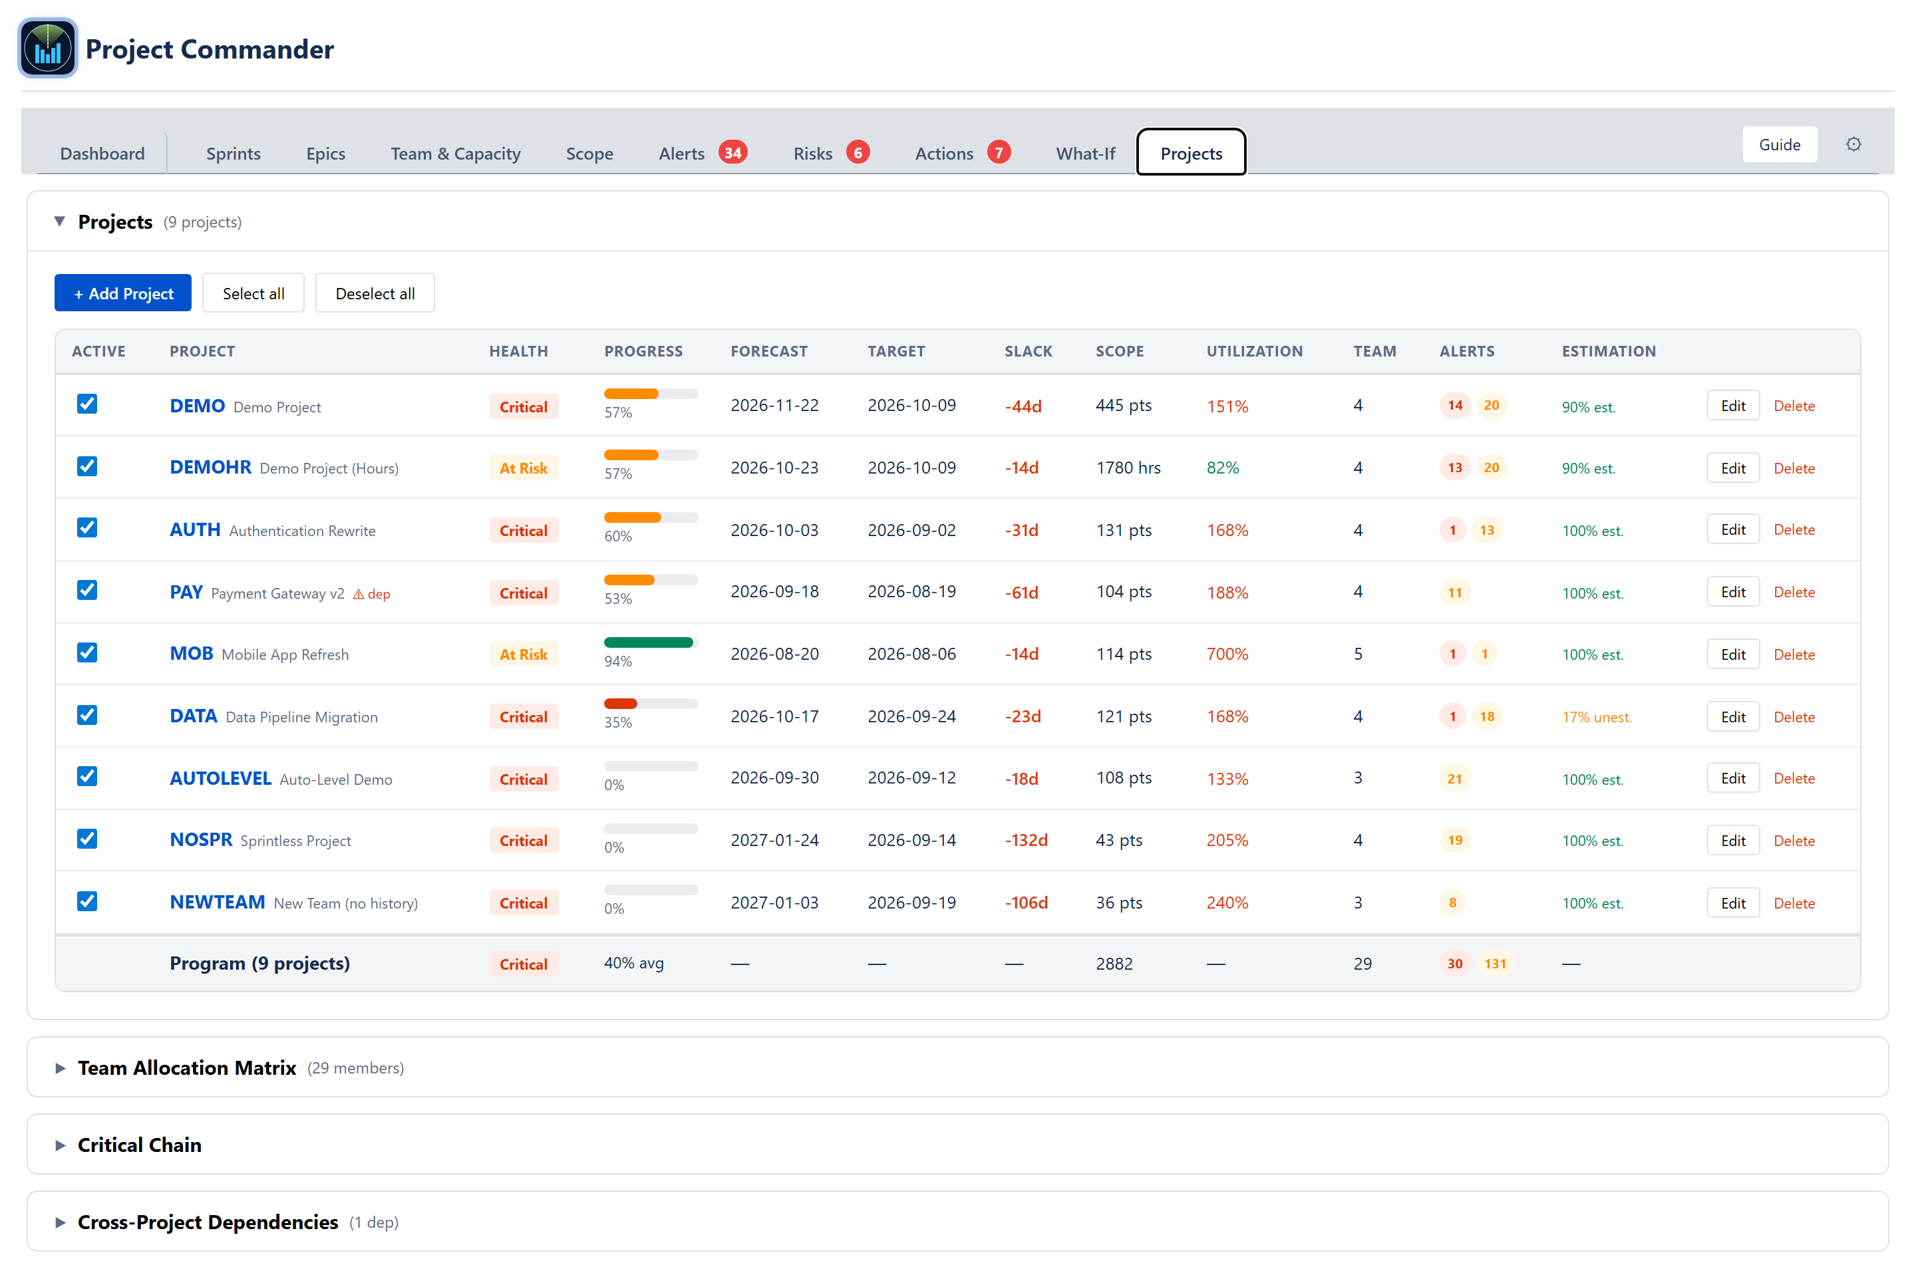Click the 17% unest. estimation in DATA row
Viewport: 1916px width, 1273px height.
(x=1596, y=717)
